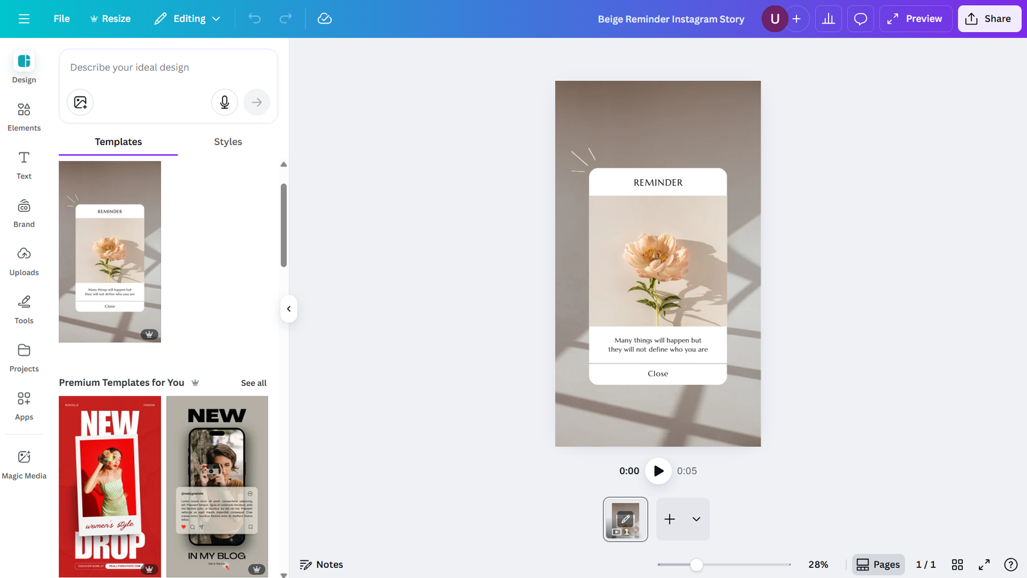This screenshot has height=578, width=1027.
Task: Click See all premium templates
Action: (x=254, y=383)
